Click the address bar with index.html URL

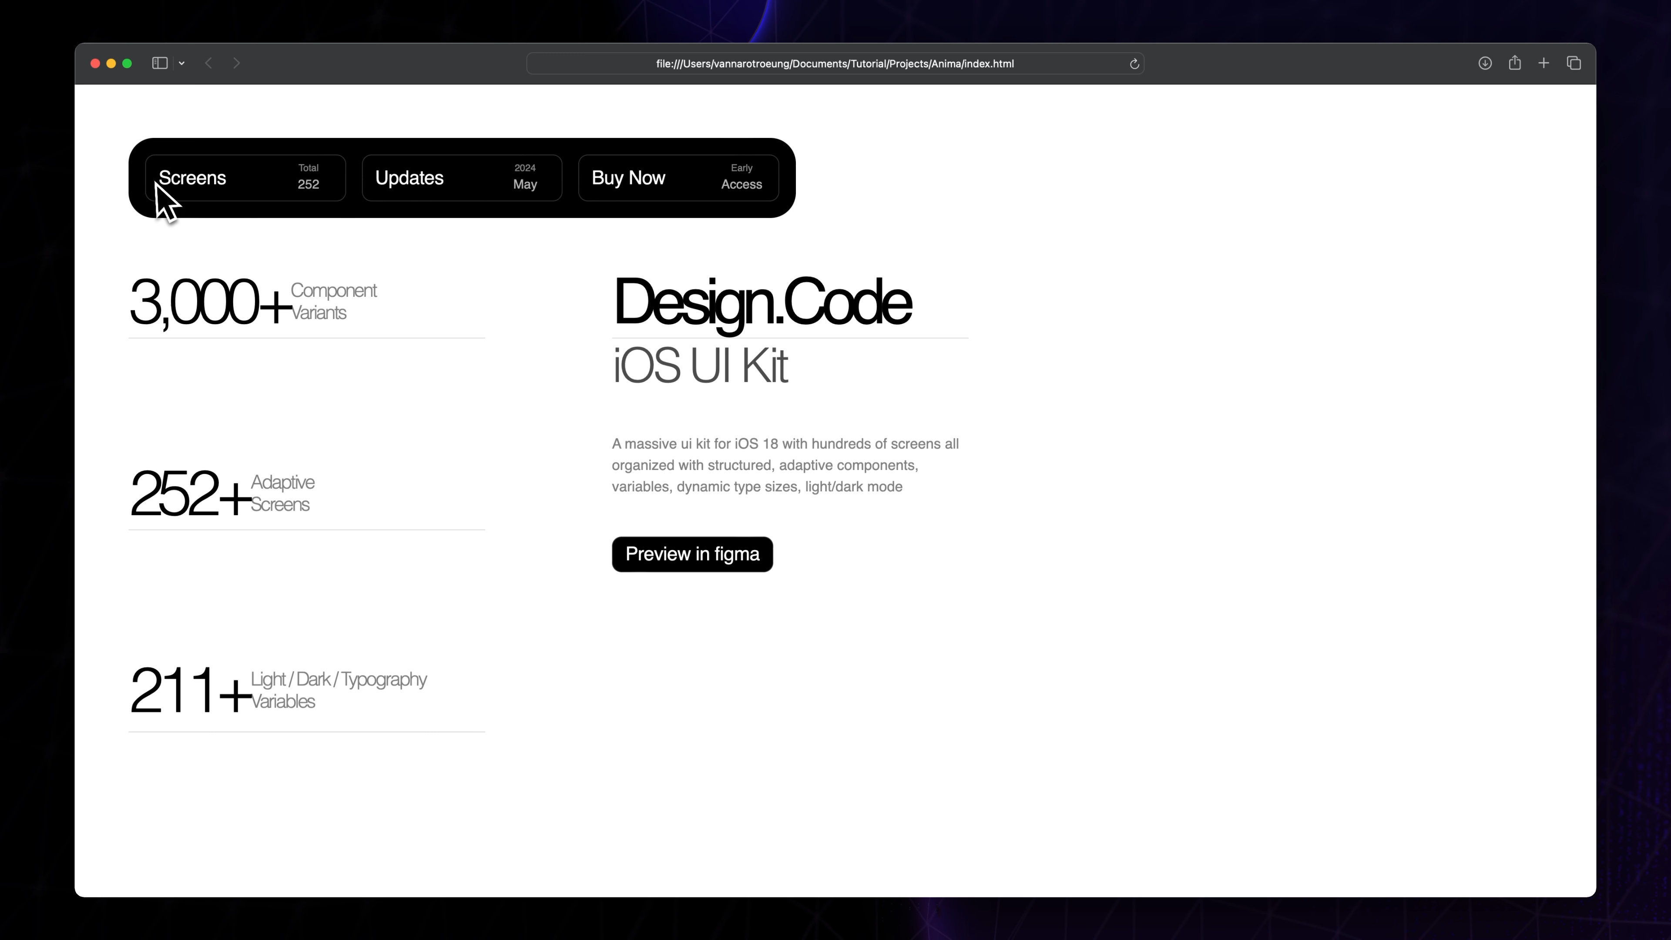point(835,64)
